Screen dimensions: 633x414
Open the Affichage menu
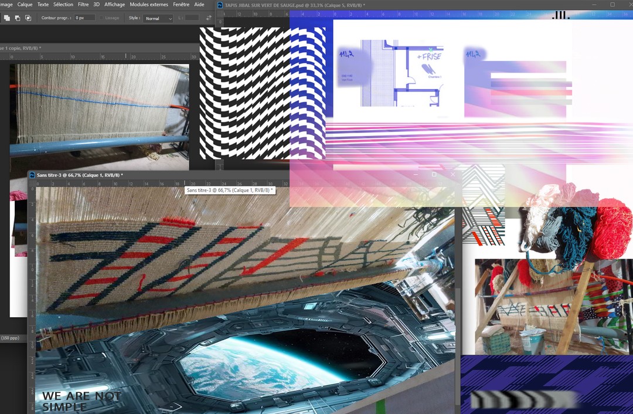[114, 5]
